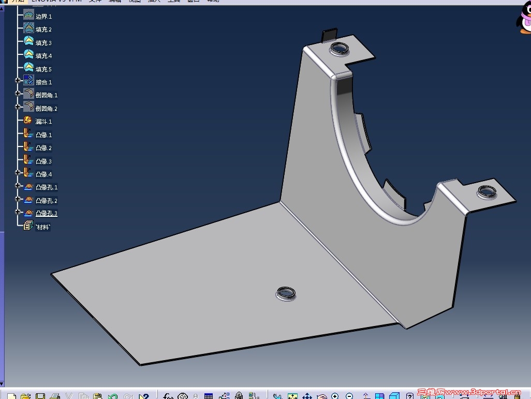
Task: Select the 接合.1 join feature icon
Action: (28, 81)
